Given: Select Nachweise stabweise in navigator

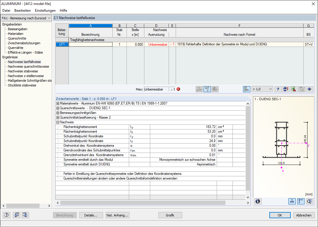Looking at the screenshot, I should coord(23,71).
